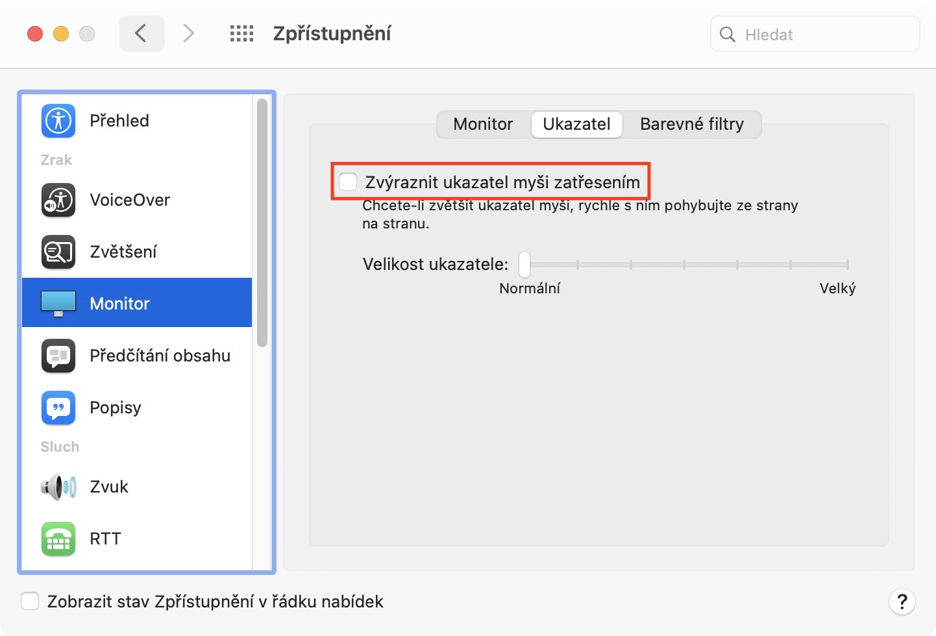Select the Monitor display icon in sidebar
Screen dimensions: 936x636
coord(58,303)
